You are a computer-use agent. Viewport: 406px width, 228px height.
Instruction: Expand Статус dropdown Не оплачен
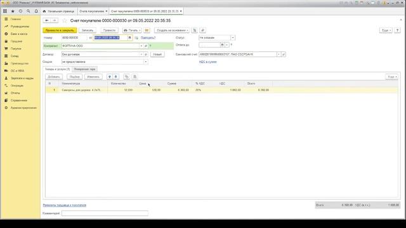coord(233,38)
